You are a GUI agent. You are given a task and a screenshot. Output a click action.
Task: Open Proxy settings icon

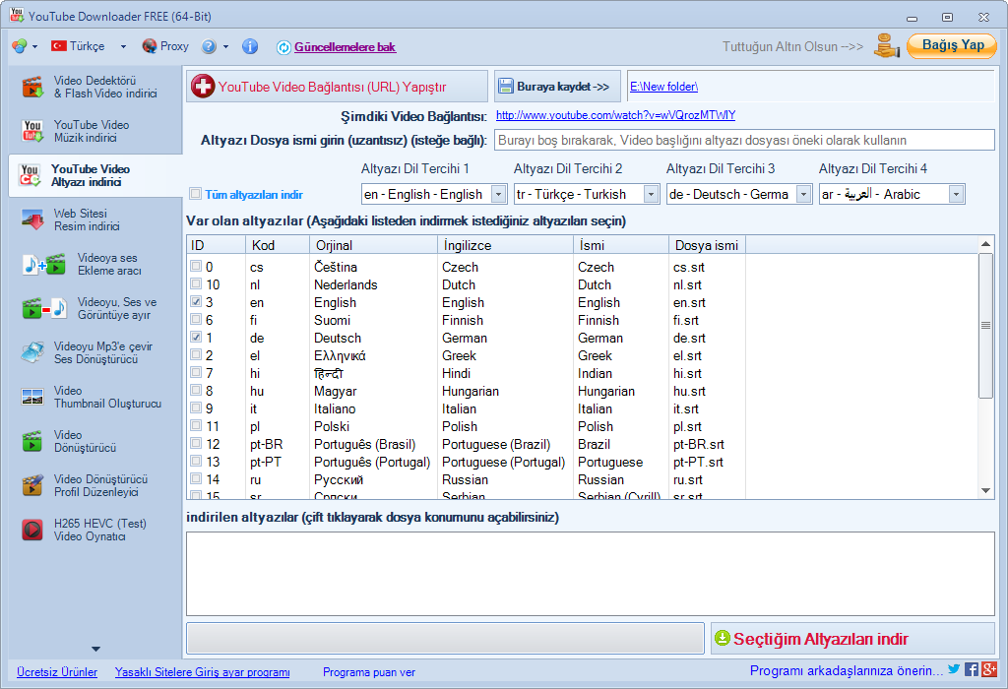(x=150, y=46)
